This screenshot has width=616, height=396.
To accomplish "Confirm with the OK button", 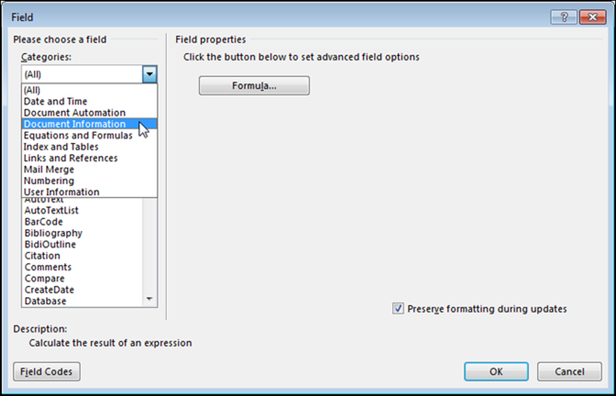I will [x=496, y=371].
